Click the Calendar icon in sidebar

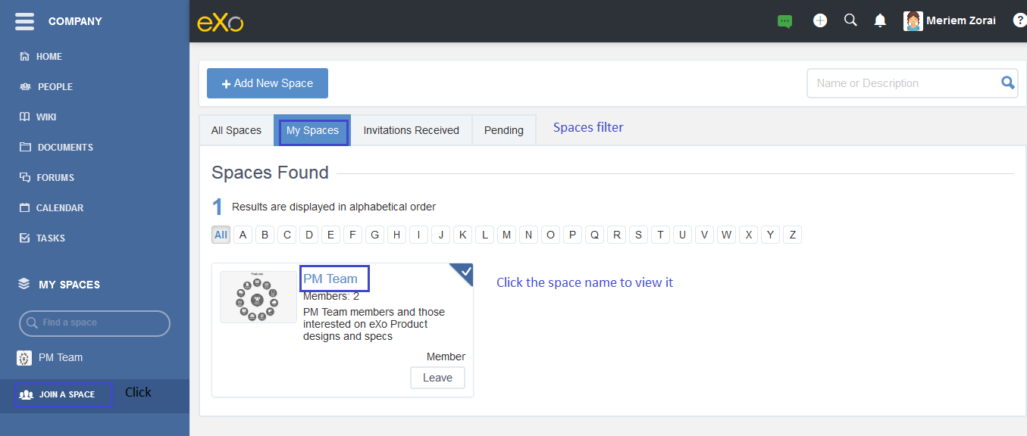[x=24, y=207]
